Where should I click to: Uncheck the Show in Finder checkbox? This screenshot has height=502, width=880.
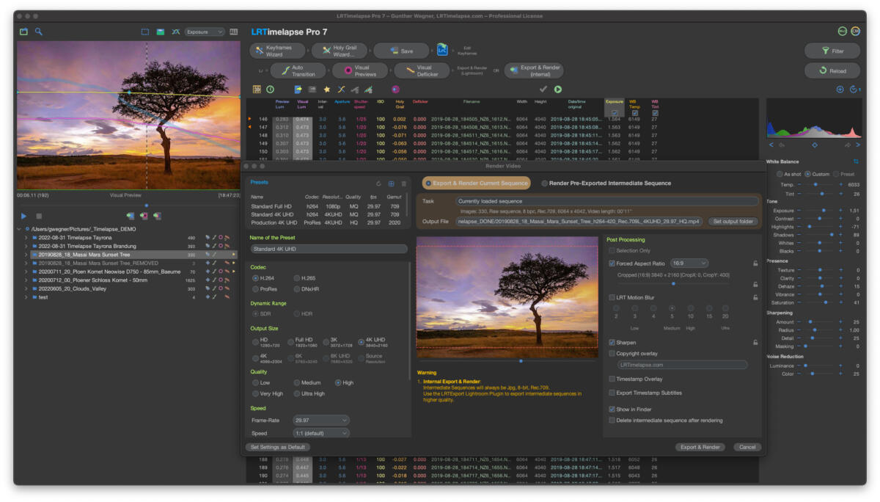[x=612, y=409]
